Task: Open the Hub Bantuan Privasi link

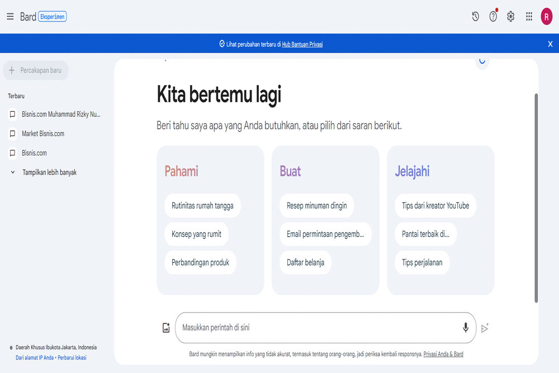Action: (302, 45)
